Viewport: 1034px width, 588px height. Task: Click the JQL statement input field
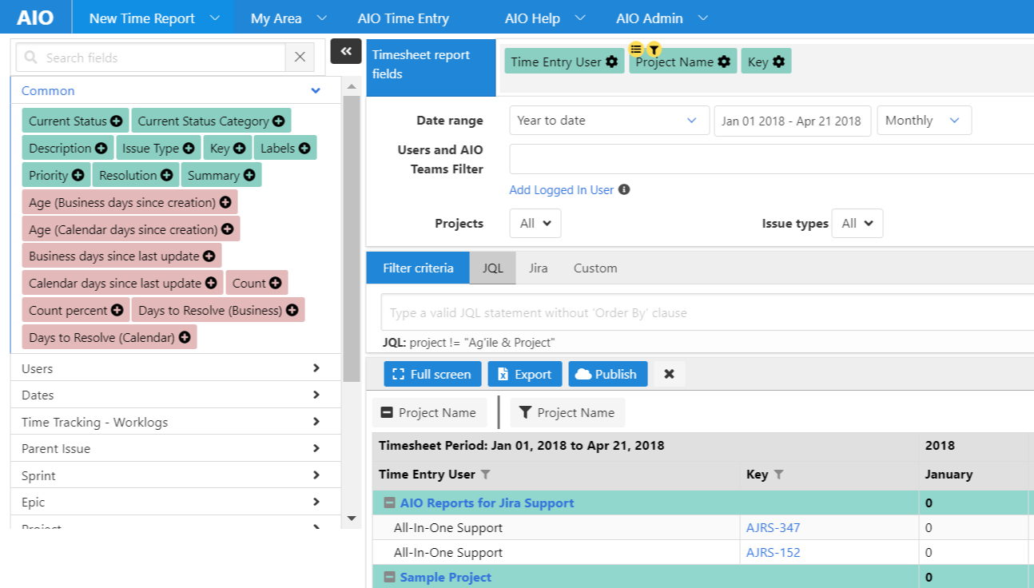tap(703, 313)
